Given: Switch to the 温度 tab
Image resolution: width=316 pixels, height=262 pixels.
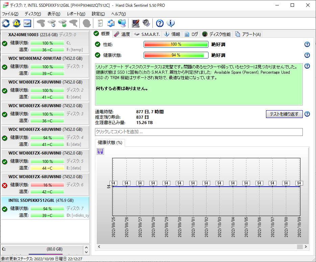Looking at the screenshot, I should pos(122,34).
